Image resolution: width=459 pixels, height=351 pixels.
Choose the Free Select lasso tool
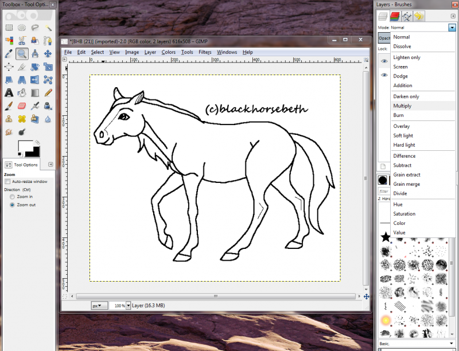[35, 28]
